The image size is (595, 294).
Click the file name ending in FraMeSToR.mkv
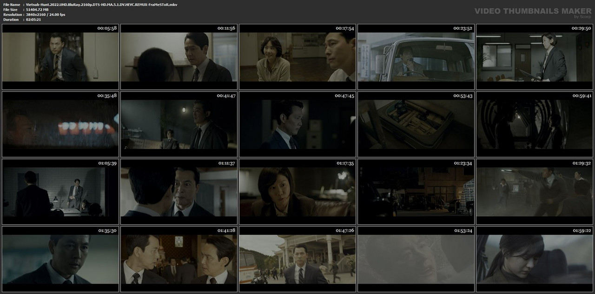[101, 4]
